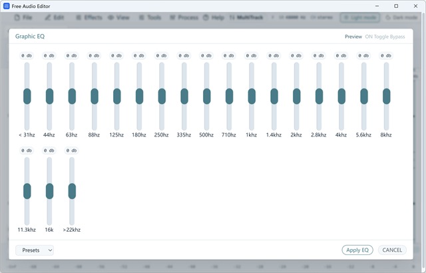Cancel the Graphic EQ dialog
Image resolution: width=426 pixels, height=273 pixels.
point(392,250)
